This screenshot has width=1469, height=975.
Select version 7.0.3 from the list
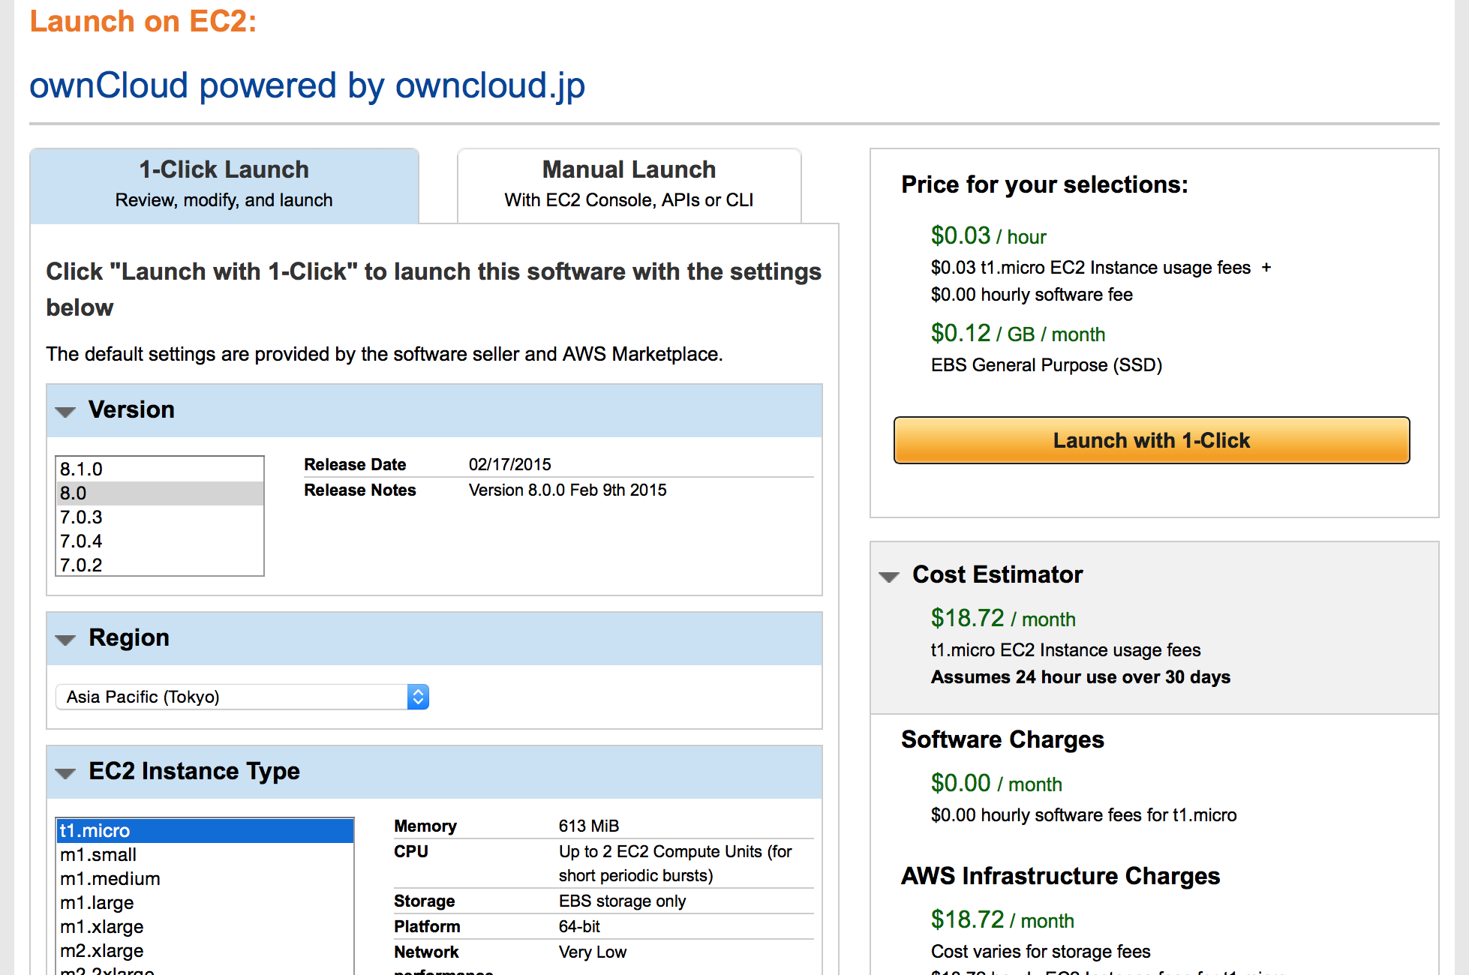pyautogui.click(x=83, y=517)
